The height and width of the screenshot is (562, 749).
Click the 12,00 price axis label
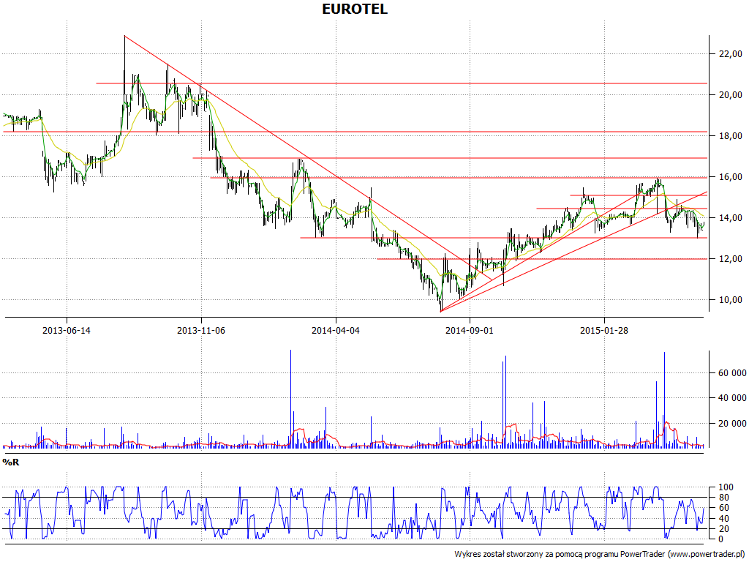point(731,258)
